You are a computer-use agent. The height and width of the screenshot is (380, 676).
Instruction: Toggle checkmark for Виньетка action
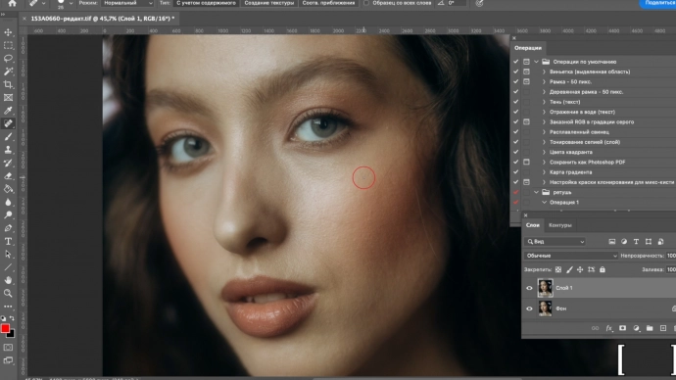[x=516, y=71]
